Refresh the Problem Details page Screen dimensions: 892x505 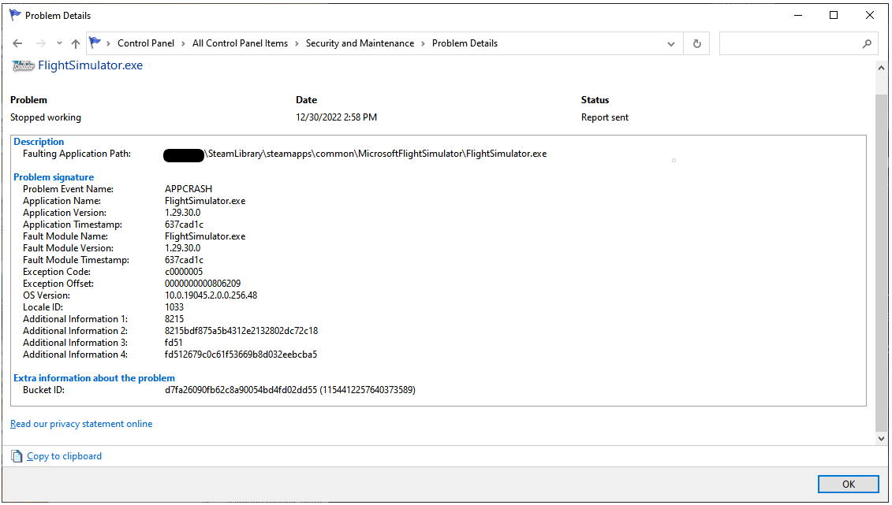[x=697, y=44]
